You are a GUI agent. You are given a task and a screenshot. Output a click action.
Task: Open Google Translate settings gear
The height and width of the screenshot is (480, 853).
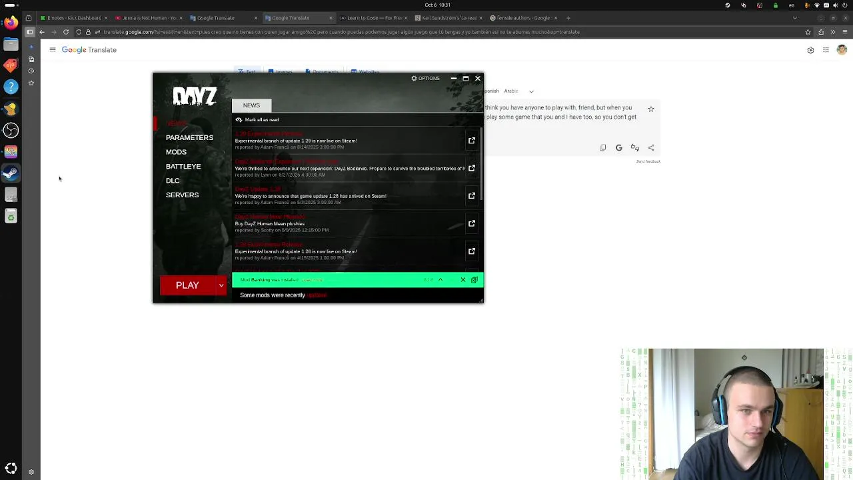[x=810, y=50]
